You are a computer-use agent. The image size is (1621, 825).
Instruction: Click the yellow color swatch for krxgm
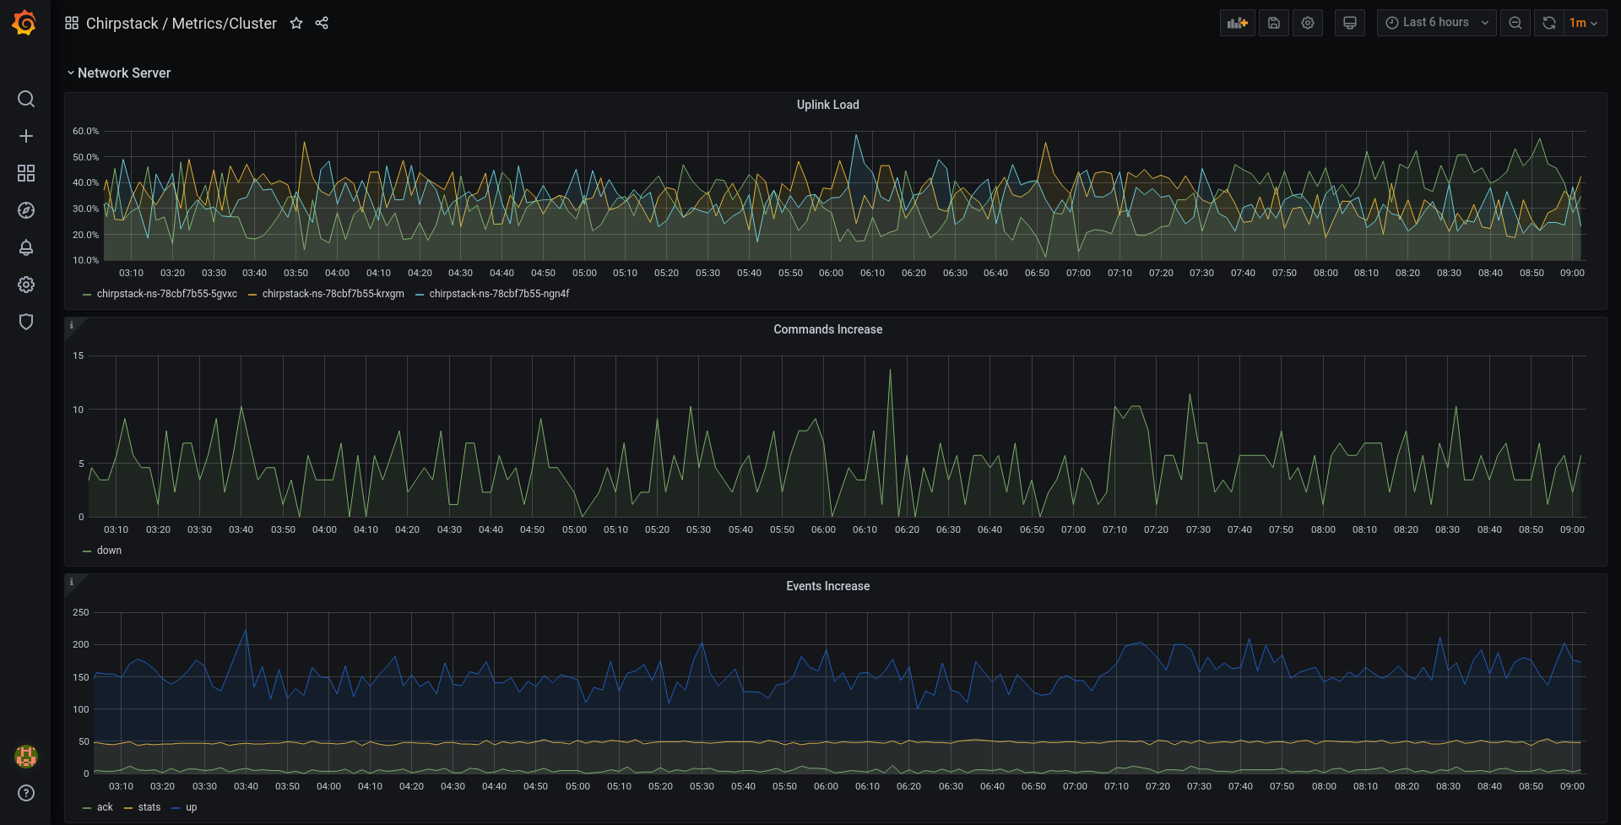(x=252, y=295)
